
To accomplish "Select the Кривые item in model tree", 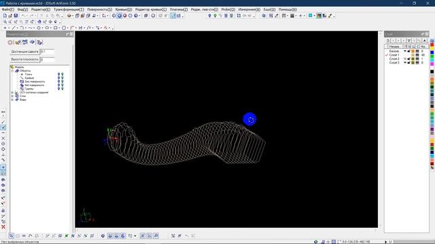I will coord(29,78).
